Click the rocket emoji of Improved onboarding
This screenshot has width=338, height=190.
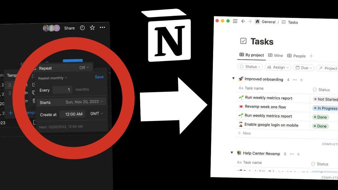click(241, 79)
